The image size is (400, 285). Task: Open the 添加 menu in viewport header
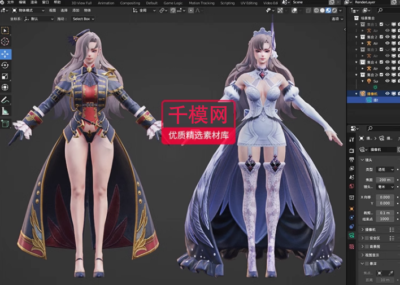point(76,11)
